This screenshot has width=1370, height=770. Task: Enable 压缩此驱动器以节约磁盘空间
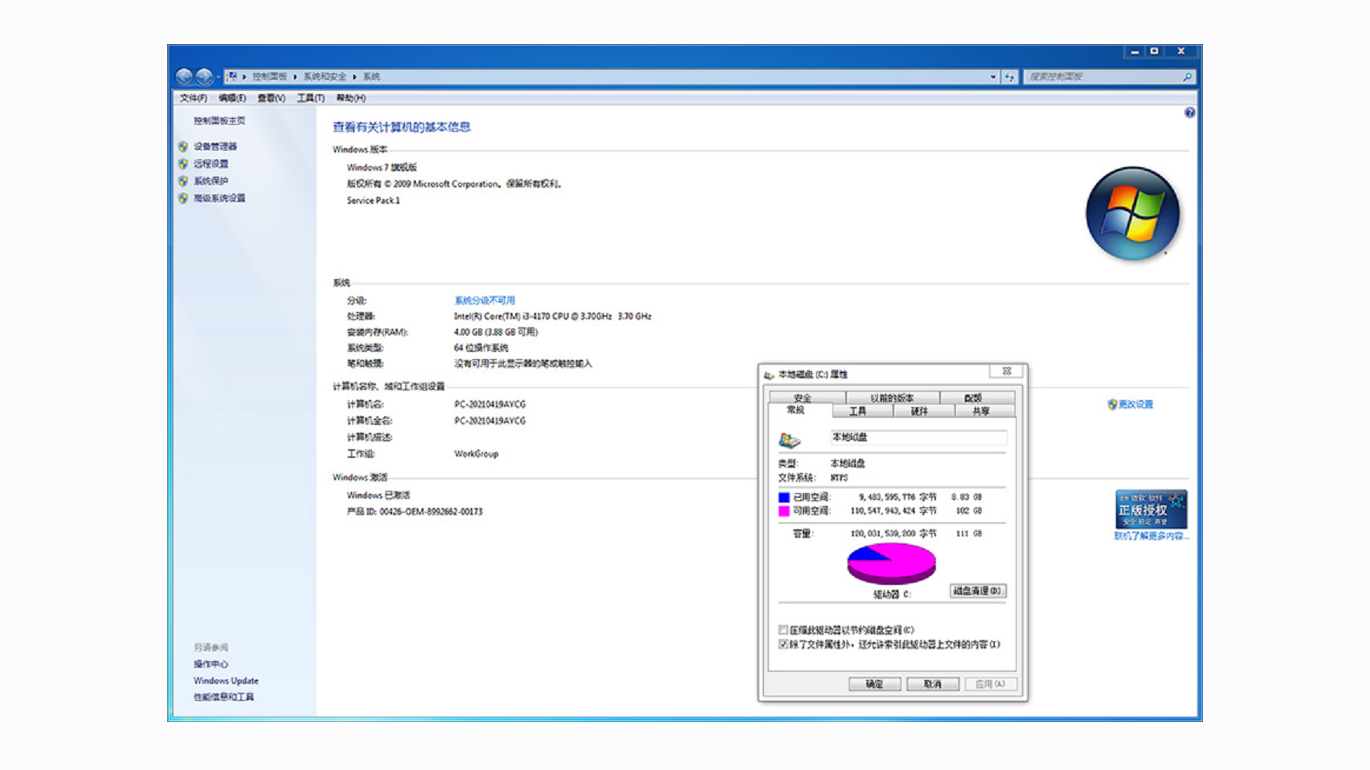782,629
